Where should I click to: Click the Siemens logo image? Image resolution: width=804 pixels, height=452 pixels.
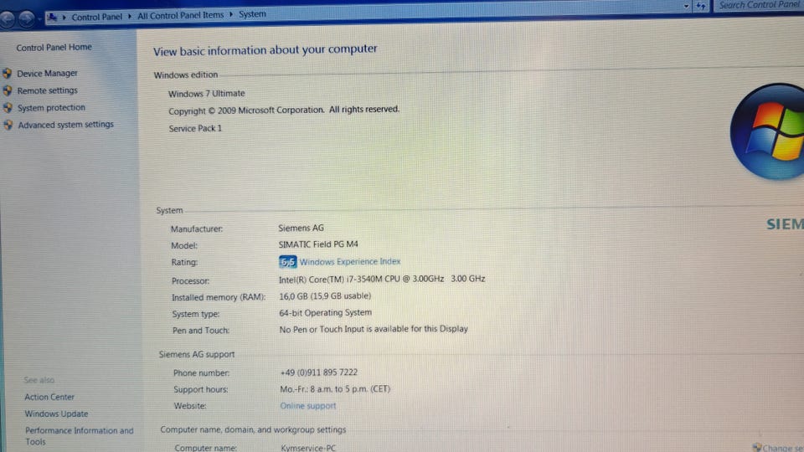tap(785, 224)
